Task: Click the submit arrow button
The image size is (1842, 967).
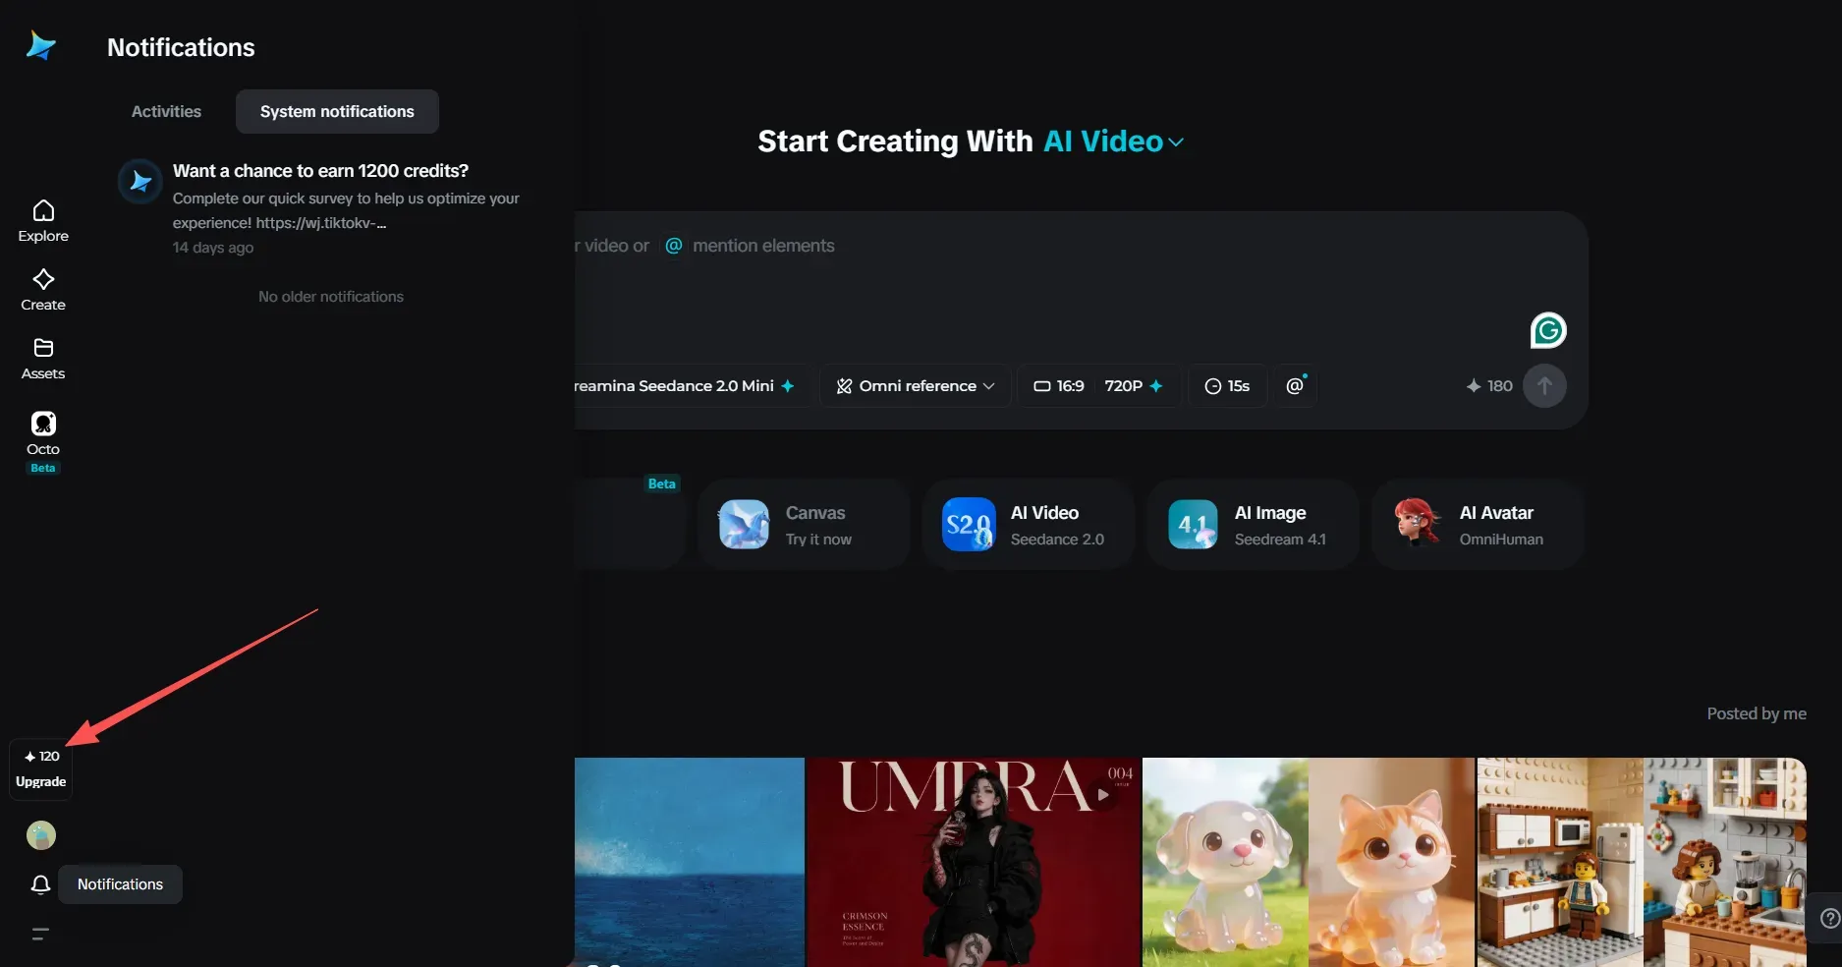Action: click(1544, 386)
